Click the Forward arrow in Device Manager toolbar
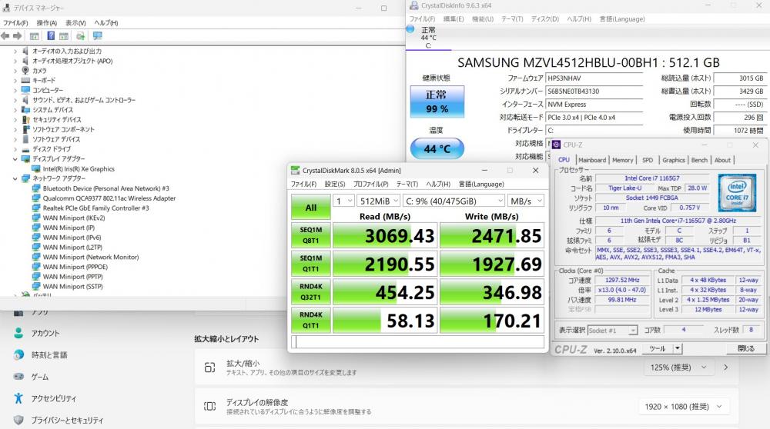 [17, 36]
